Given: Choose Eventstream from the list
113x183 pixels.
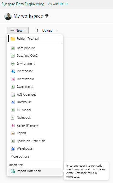Looking at the screenshot, I should pyautogui.click(x=35, y=79).
